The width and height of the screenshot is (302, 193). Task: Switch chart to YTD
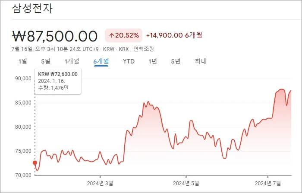129,61
